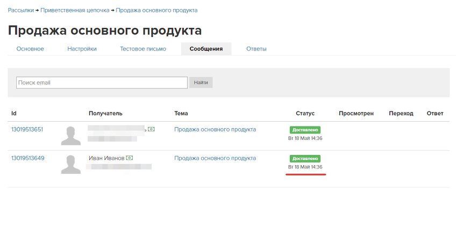Go to Приветственная цепочка in the breadcrumbs
This screenshot has height=244, width=456.
coord(75,10)
